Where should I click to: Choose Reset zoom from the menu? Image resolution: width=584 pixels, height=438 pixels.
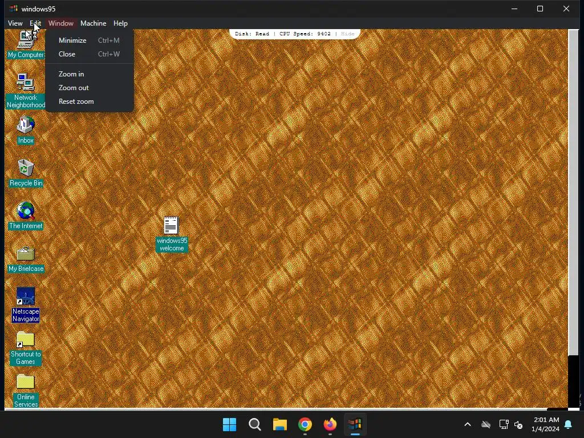[x=90, y=102]
